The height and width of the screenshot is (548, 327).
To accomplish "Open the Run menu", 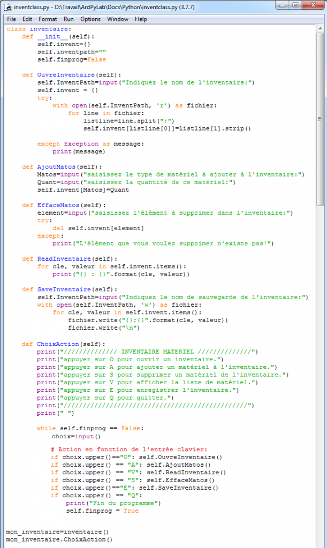I will click(69, 19).
